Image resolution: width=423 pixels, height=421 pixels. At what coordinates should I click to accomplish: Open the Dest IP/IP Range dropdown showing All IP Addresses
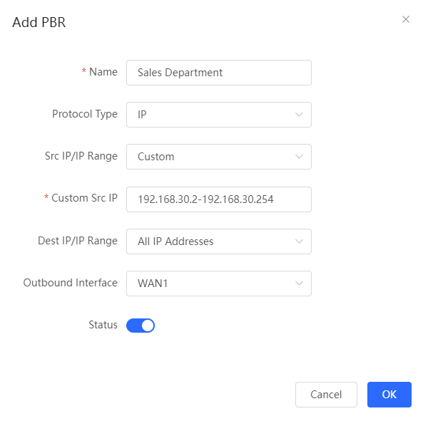click(x=219, y=241)
